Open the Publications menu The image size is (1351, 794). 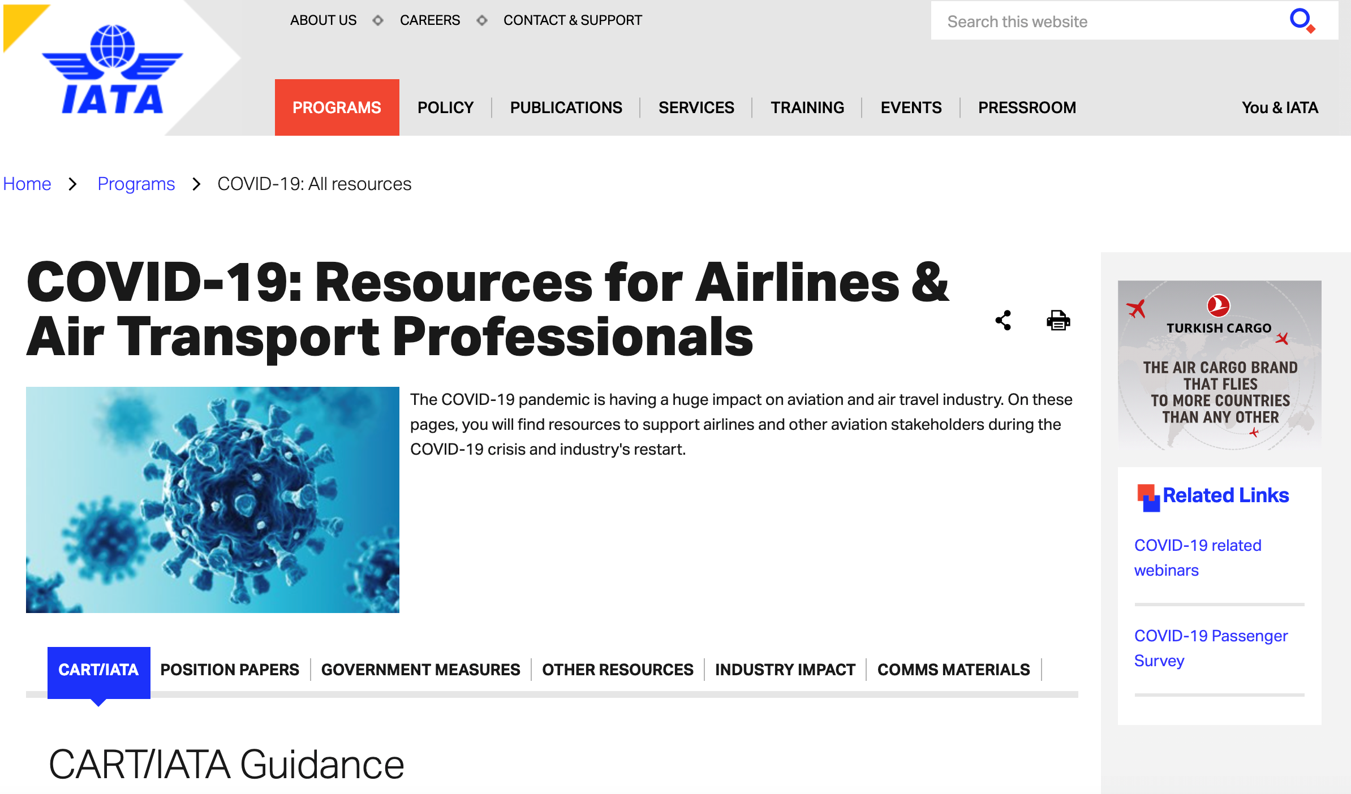click(566, 107)
